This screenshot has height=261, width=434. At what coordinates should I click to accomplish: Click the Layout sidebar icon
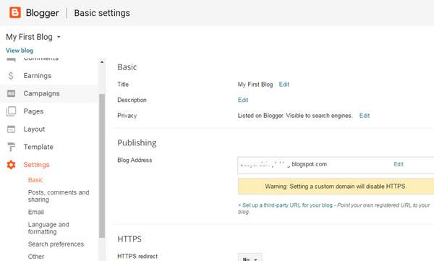coord(11,129)
